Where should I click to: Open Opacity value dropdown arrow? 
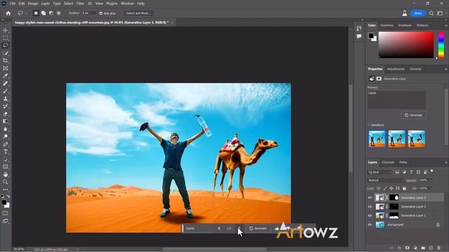430,181
